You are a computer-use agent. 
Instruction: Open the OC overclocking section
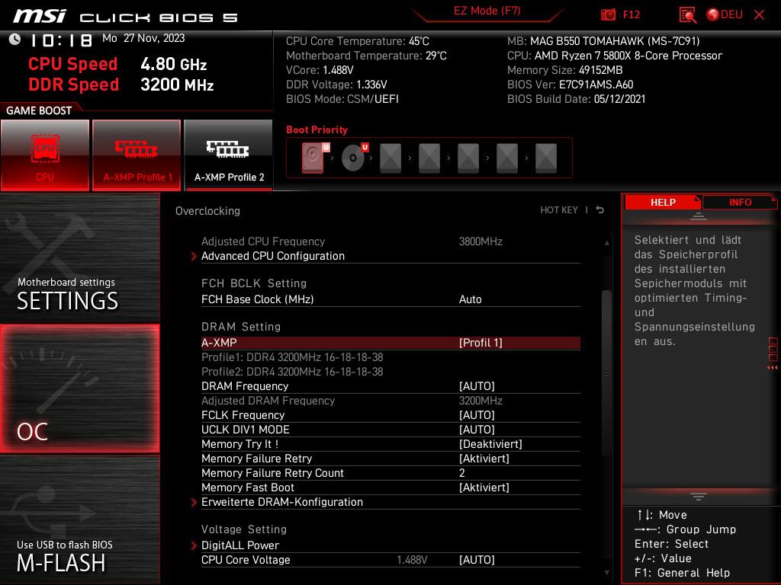pos(79,388)
